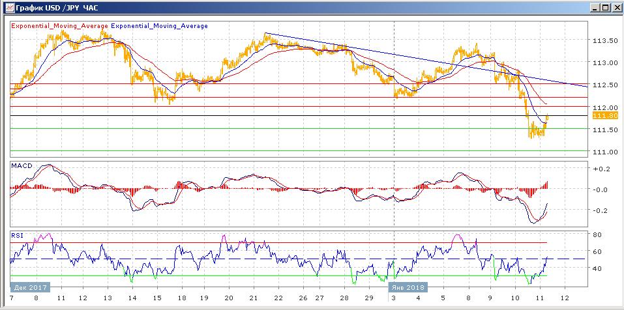This screenshot has height=310, width=624.
Task: Click date label 29 on time axis
Action: pos(369,298)
